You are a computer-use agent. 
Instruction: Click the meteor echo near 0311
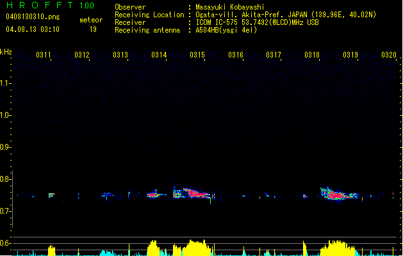[51, 195]
